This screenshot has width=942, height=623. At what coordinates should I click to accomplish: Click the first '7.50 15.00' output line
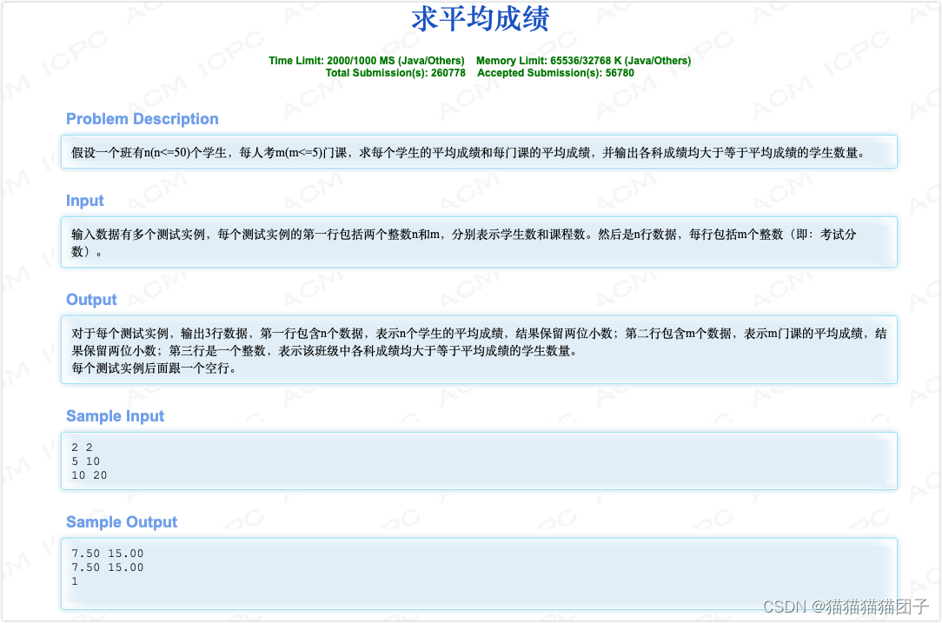pyautogui.click(x=108, y=553)
